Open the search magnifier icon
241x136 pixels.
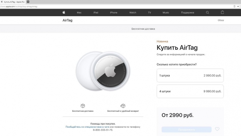[207, 13]
